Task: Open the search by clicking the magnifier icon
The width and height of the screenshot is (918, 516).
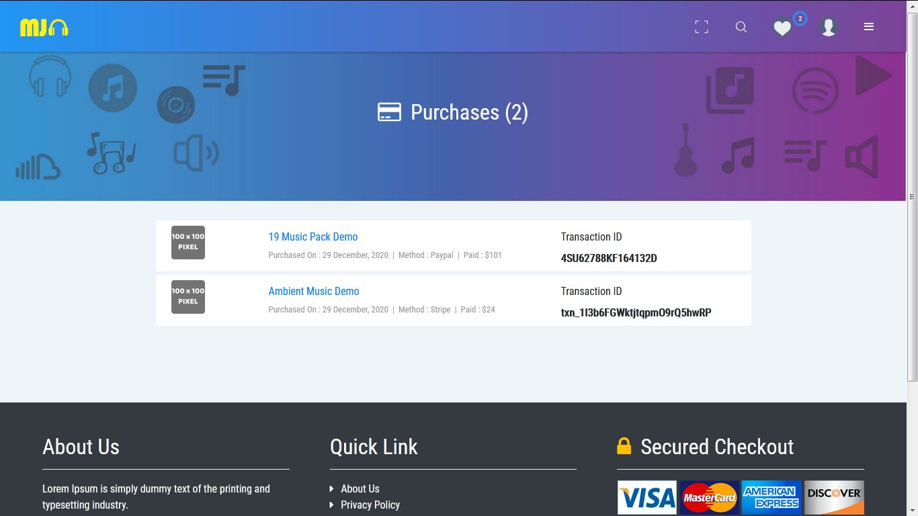Action: tap(741, 28)
